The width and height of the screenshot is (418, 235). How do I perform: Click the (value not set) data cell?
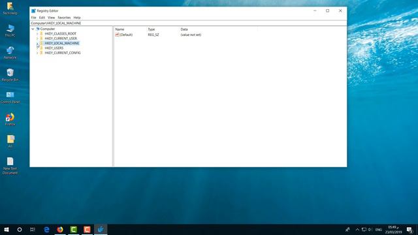click(x=191, y=35)
